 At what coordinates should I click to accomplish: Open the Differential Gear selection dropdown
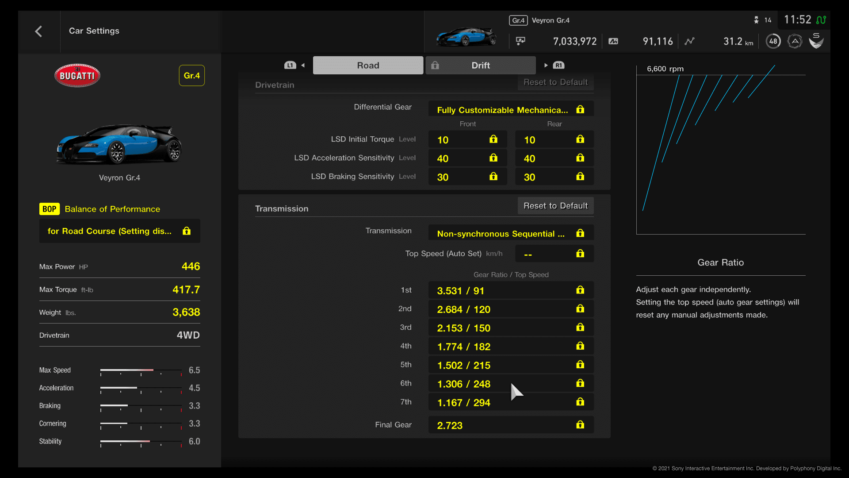coord(511,109)
